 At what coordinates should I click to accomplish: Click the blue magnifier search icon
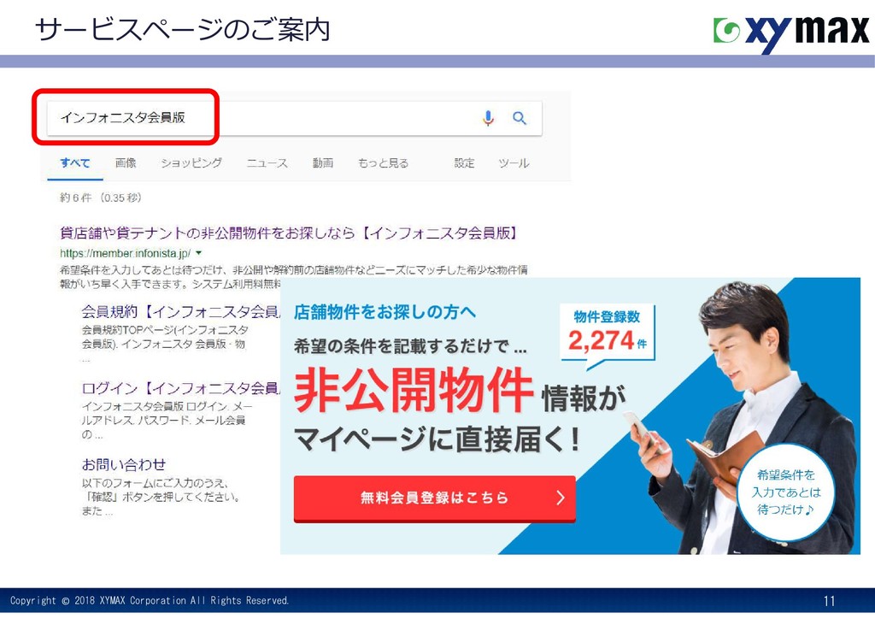click(520, 118)
